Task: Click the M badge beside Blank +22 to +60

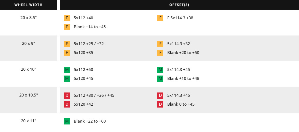Action: [x=67, y=121]
